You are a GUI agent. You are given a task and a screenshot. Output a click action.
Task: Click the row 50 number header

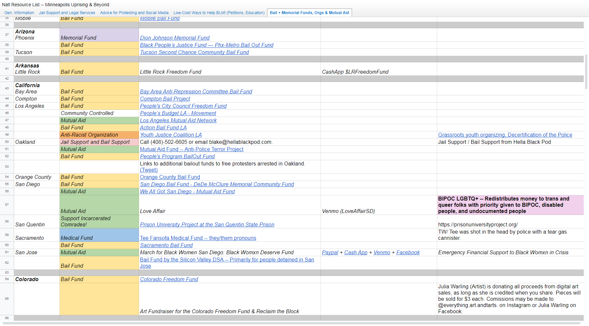pyautogui.click(x=7, y=142)
